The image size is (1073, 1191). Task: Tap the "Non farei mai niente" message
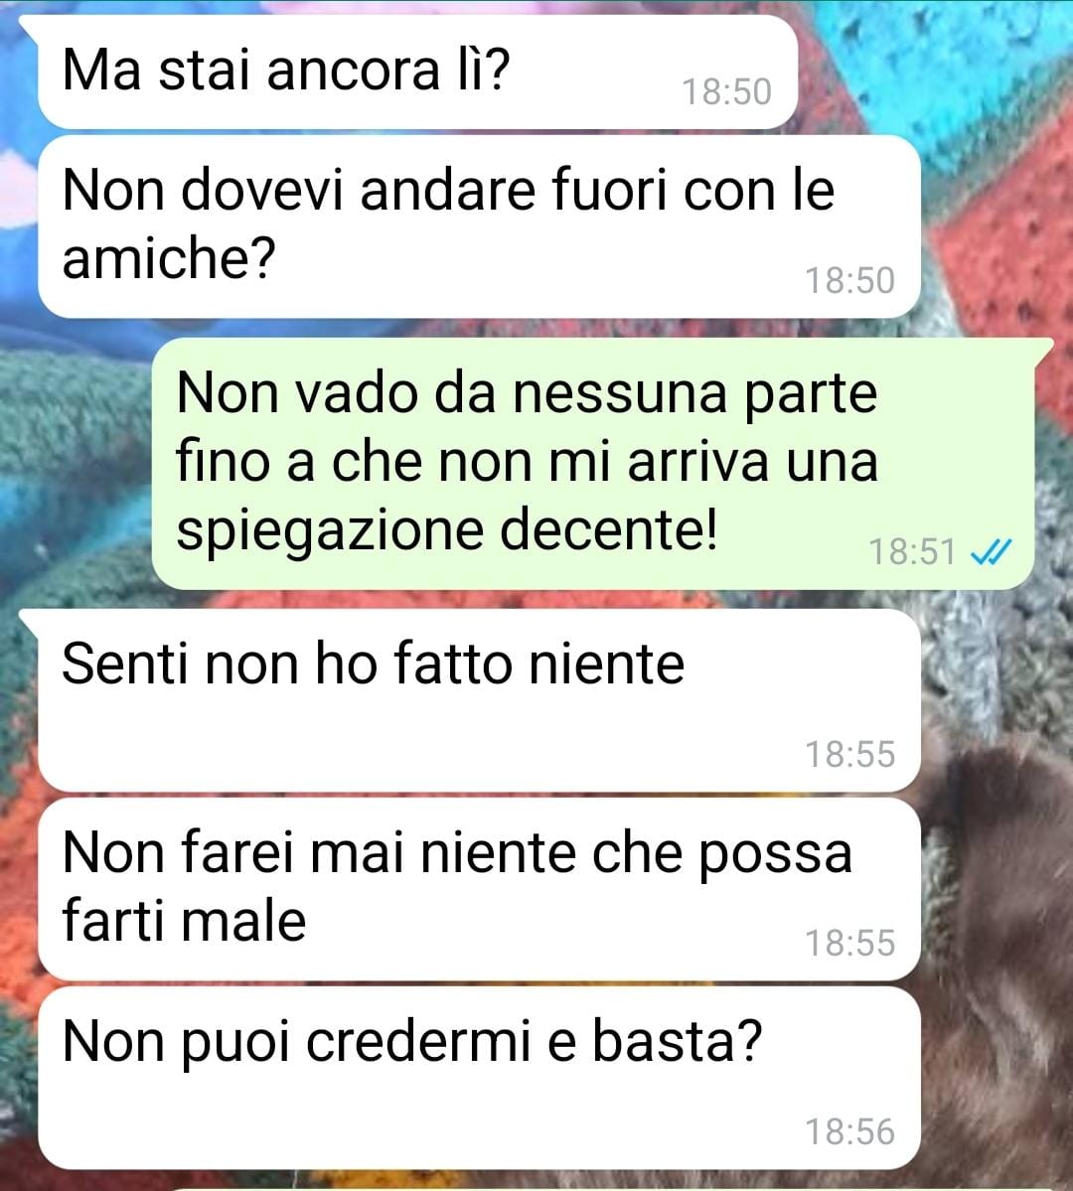(x=479, y=889)
